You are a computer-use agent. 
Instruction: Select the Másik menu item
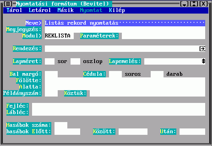tap(65, 10)
